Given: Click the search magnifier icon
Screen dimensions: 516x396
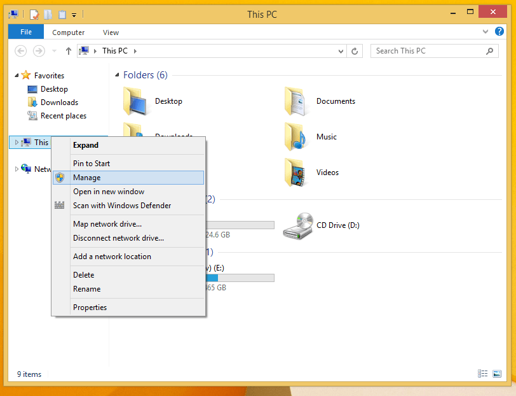Looking at the screenshot, I should tap(490, 51).
